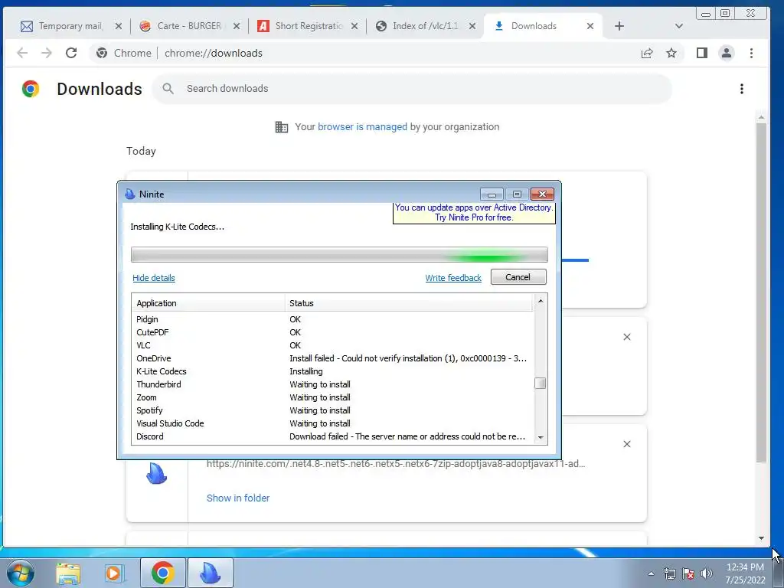
Task: Open Write feedback link in Ninite
Action: tap(453, 278)
